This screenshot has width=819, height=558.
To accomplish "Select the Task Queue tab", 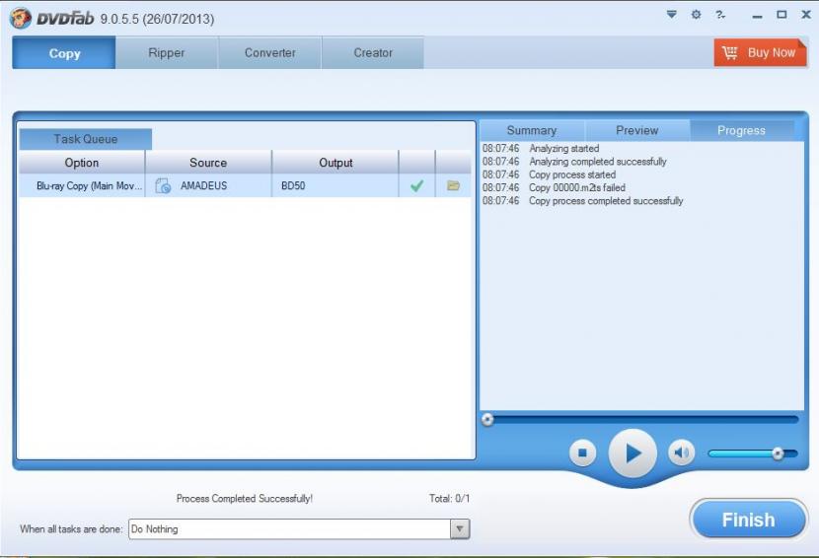I will (x=86, y=139).
